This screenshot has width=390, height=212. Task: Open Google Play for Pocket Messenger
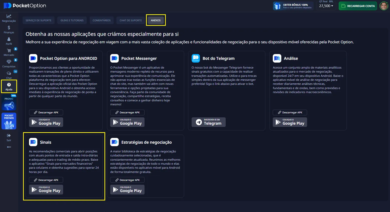(x=127, y=122)
